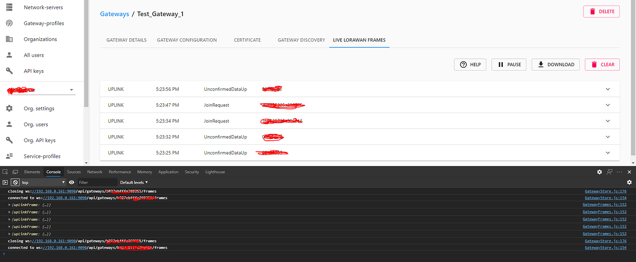Switch to DevTools Elements tab
The image size is (636, 262).
(32, 172)
